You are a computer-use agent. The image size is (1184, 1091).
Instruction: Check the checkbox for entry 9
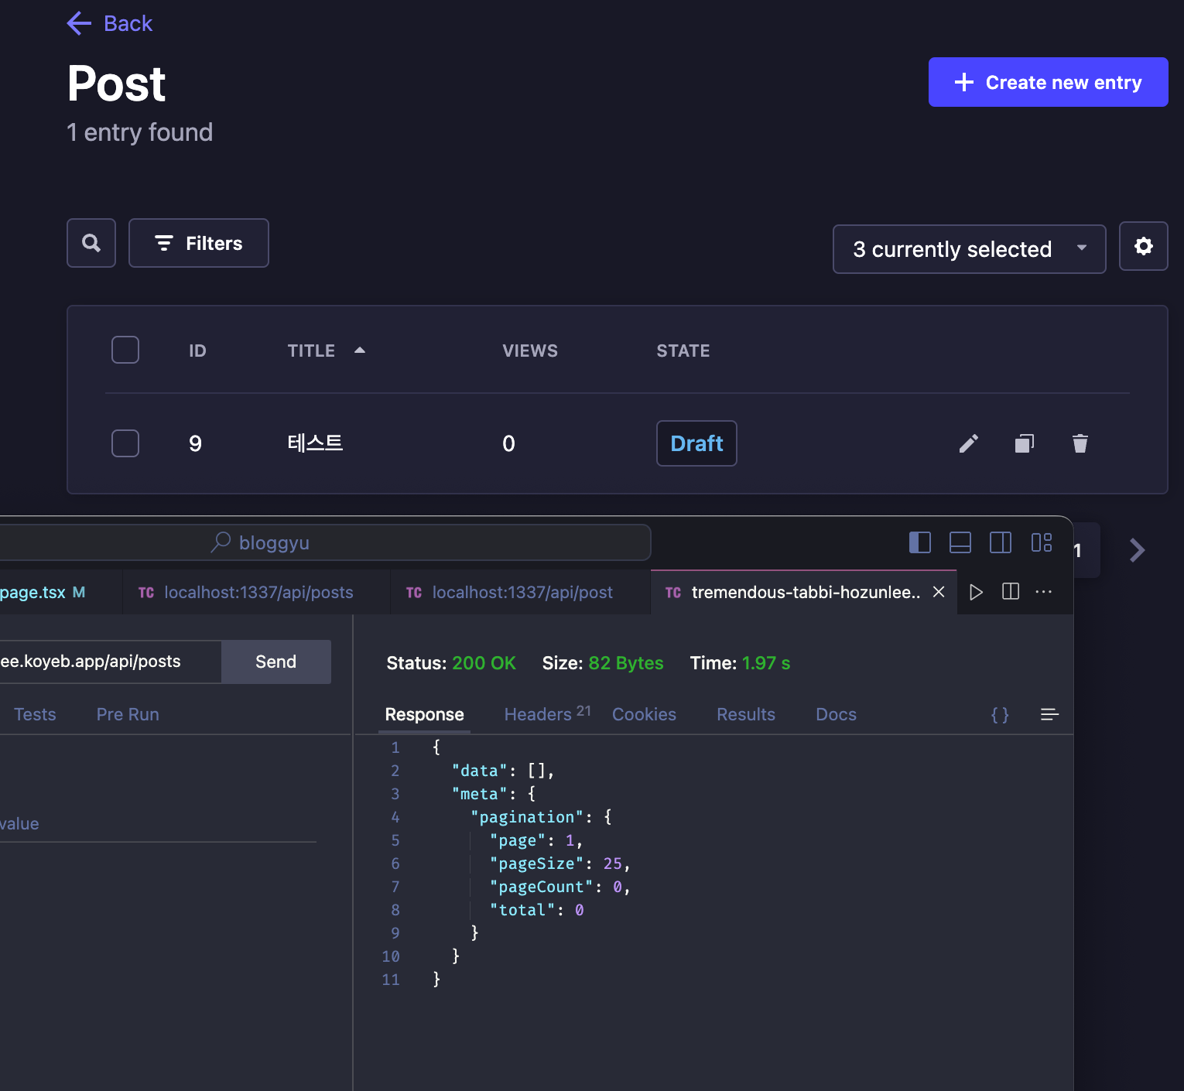tap(125, 443)
